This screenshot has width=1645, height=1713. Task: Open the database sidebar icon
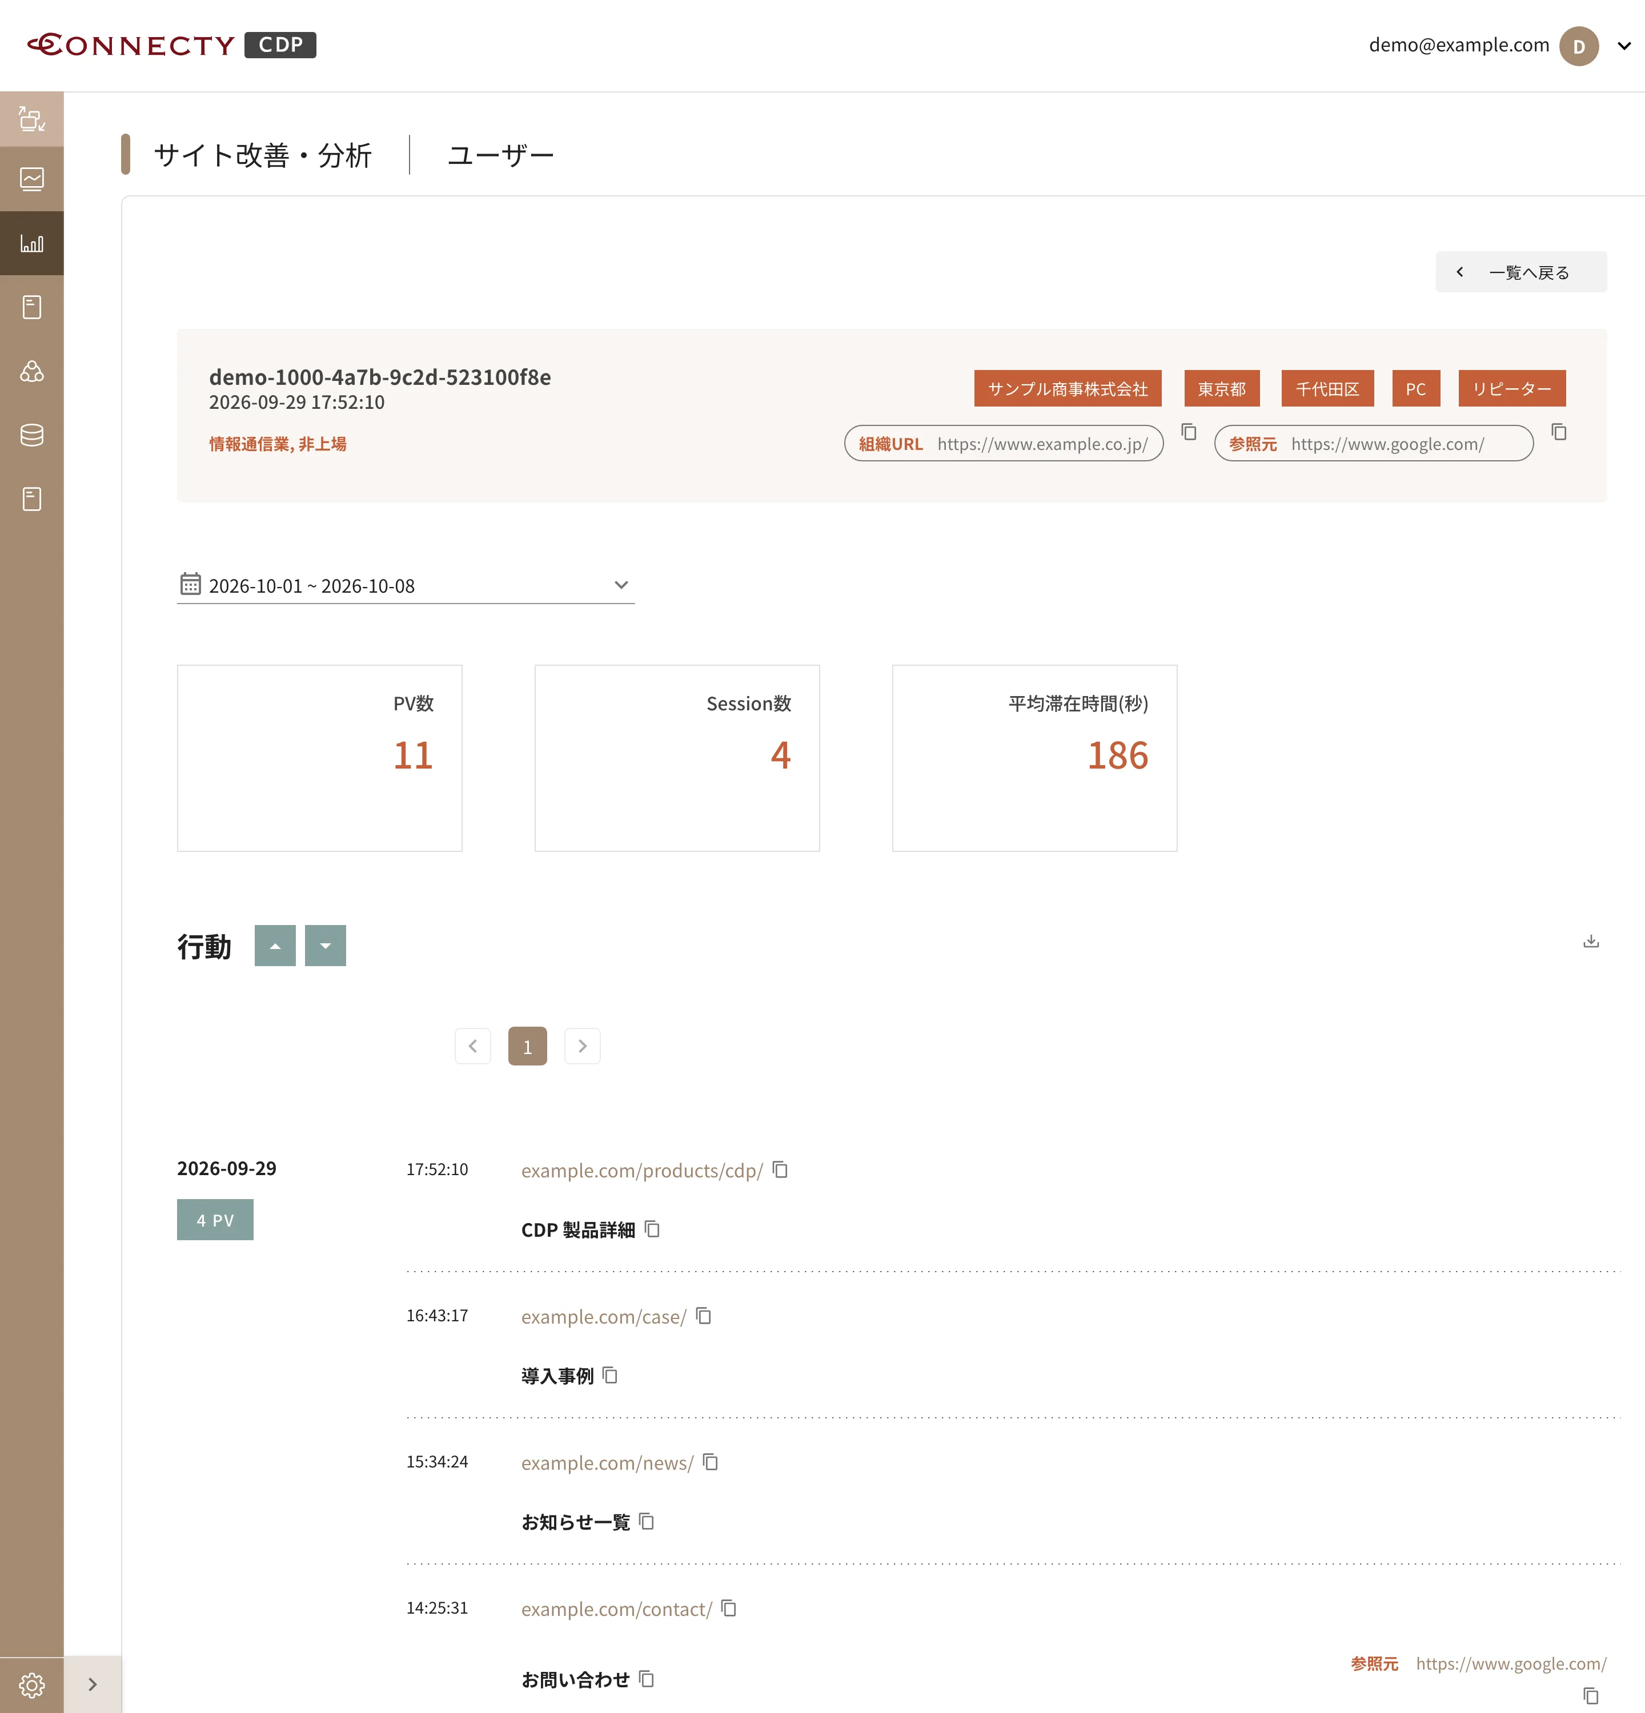(31, 435)
